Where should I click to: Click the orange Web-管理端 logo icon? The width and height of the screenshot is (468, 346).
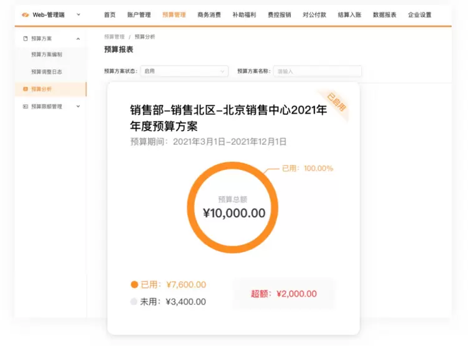click(x=25, y=14)
